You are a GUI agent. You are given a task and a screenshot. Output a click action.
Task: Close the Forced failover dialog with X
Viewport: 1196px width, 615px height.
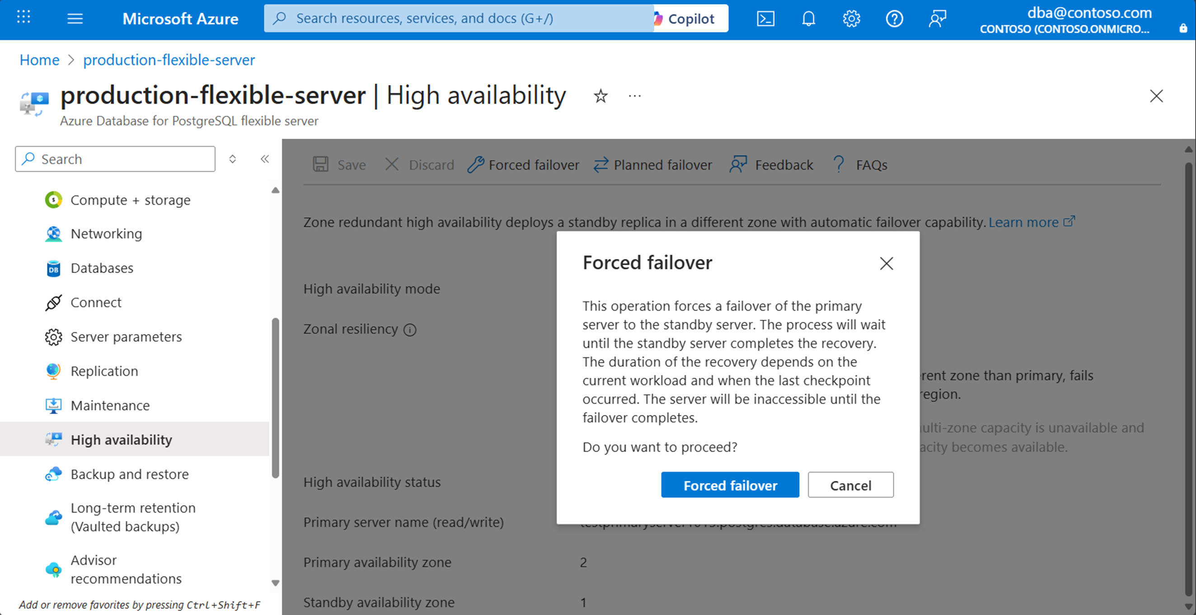886,263
